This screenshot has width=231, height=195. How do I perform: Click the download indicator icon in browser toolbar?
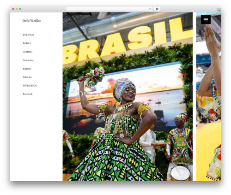tap(157, 9)
